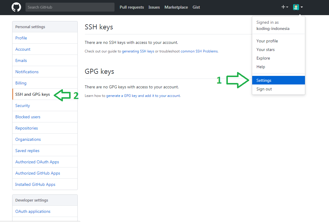Click the GitHub octocat logo
329x222 pixels.
16,7
